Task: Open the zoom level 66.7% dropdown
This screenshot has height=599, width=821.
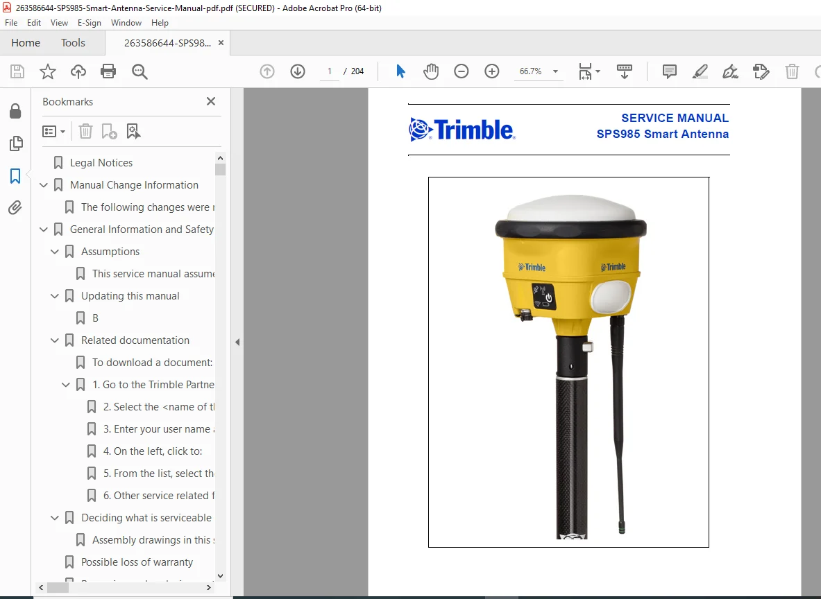Action: [x=555, y=71]
